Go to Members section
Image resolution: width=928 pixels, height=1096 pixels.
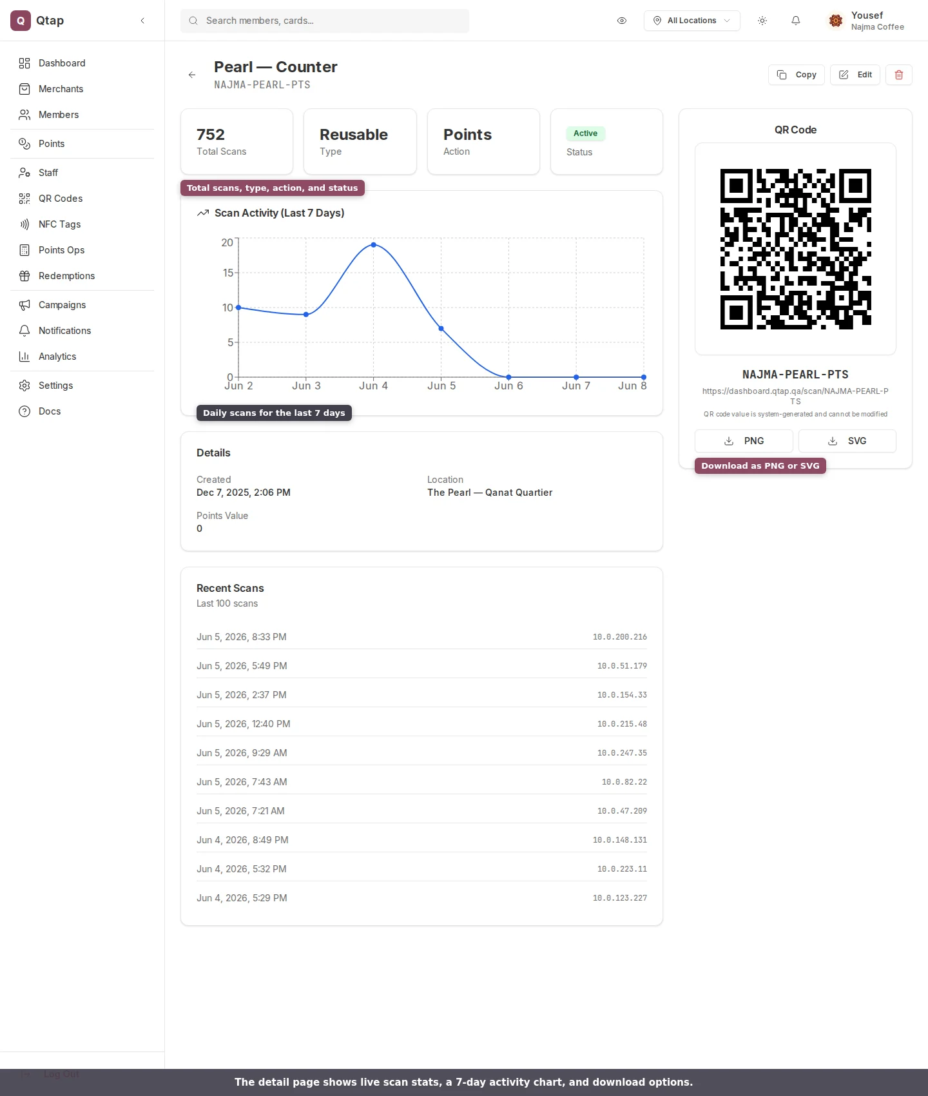pyautogui.click(x=82, y=115)
